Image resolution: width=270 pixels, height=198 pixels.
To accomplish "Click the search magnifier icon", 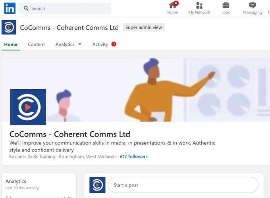I will click(x=26, y=8).
